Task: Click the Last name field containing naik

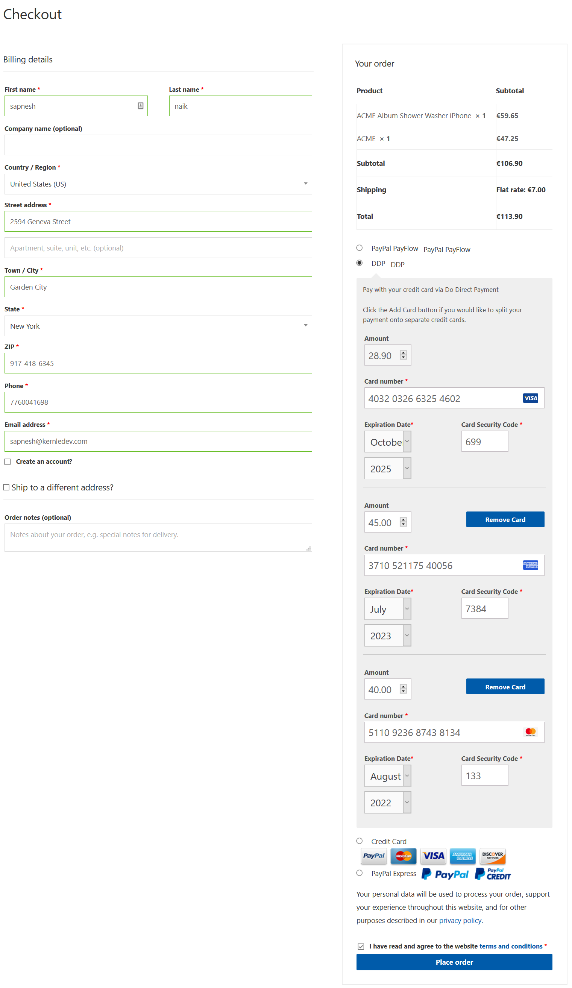Action: 240,106
